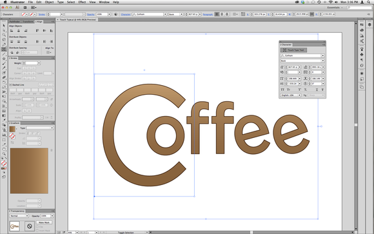Toggle align left paragraph button in control bar
Screen dimensions: 374x234
217,14
